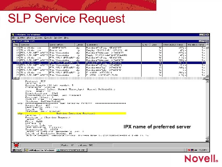Select the Source Port 427 decode line

(38, 105)
